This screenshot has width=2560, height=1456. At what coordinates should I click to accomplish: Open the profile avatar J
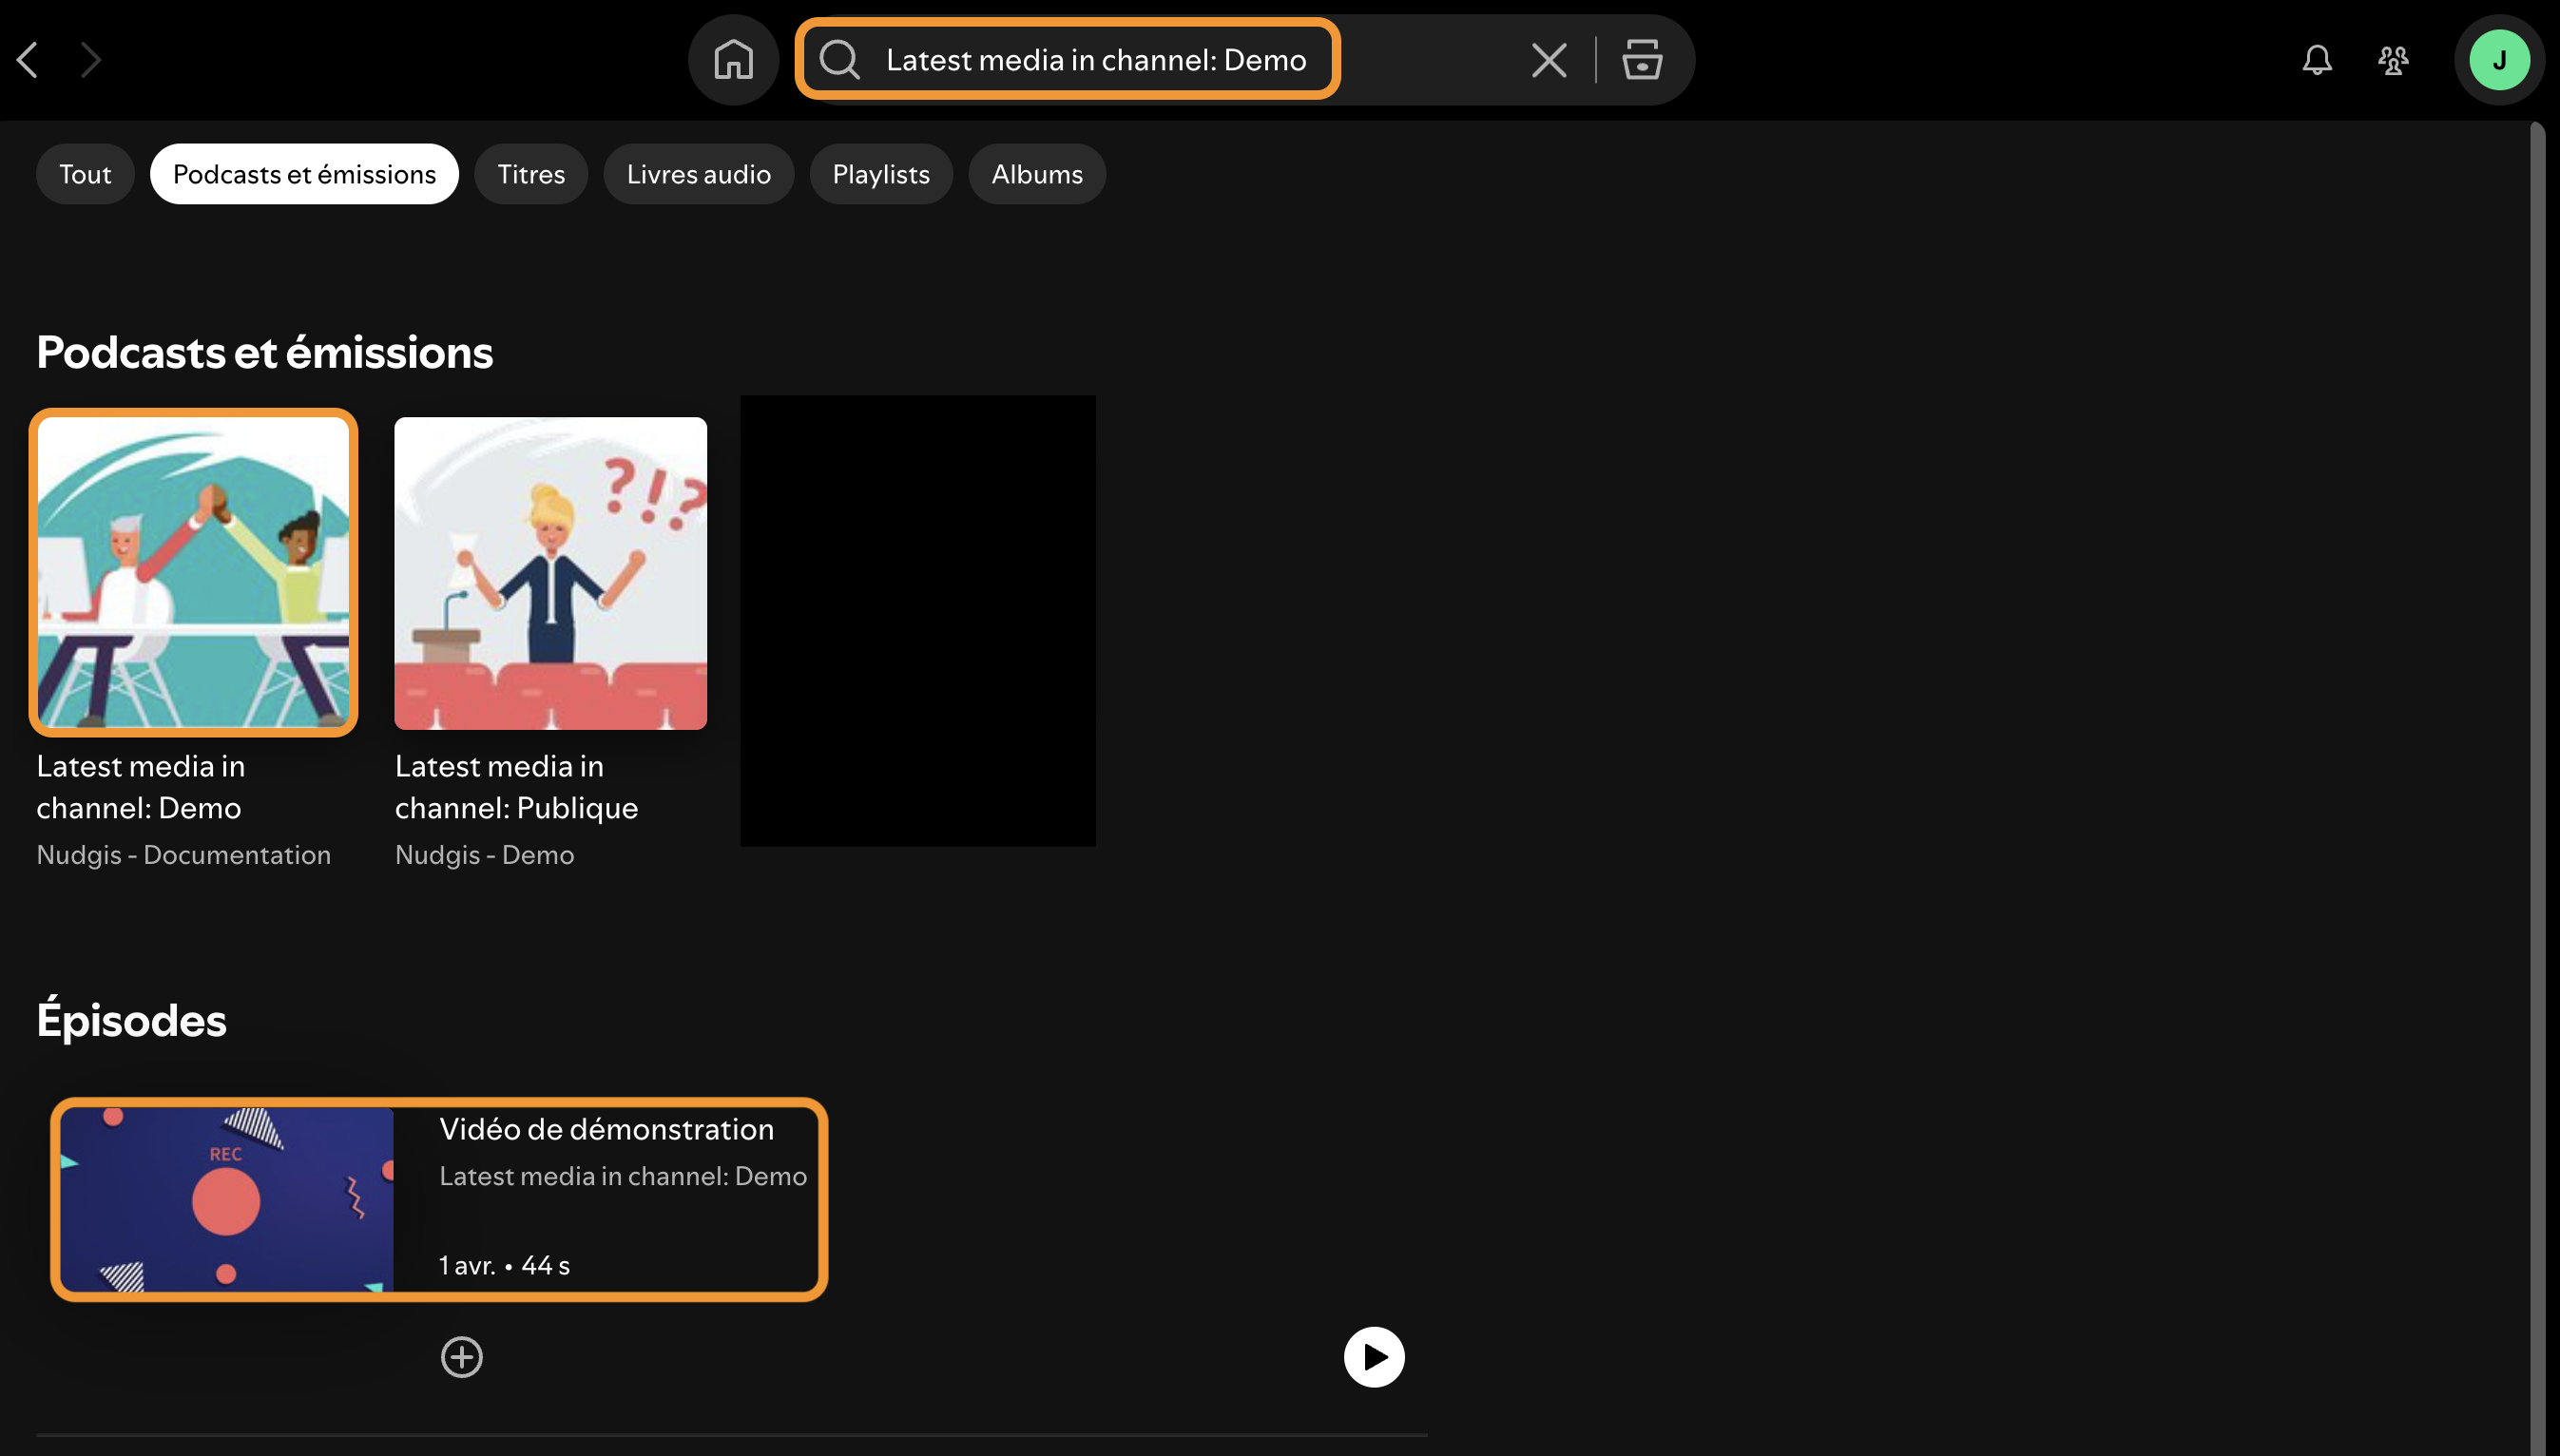(2499, 60)
